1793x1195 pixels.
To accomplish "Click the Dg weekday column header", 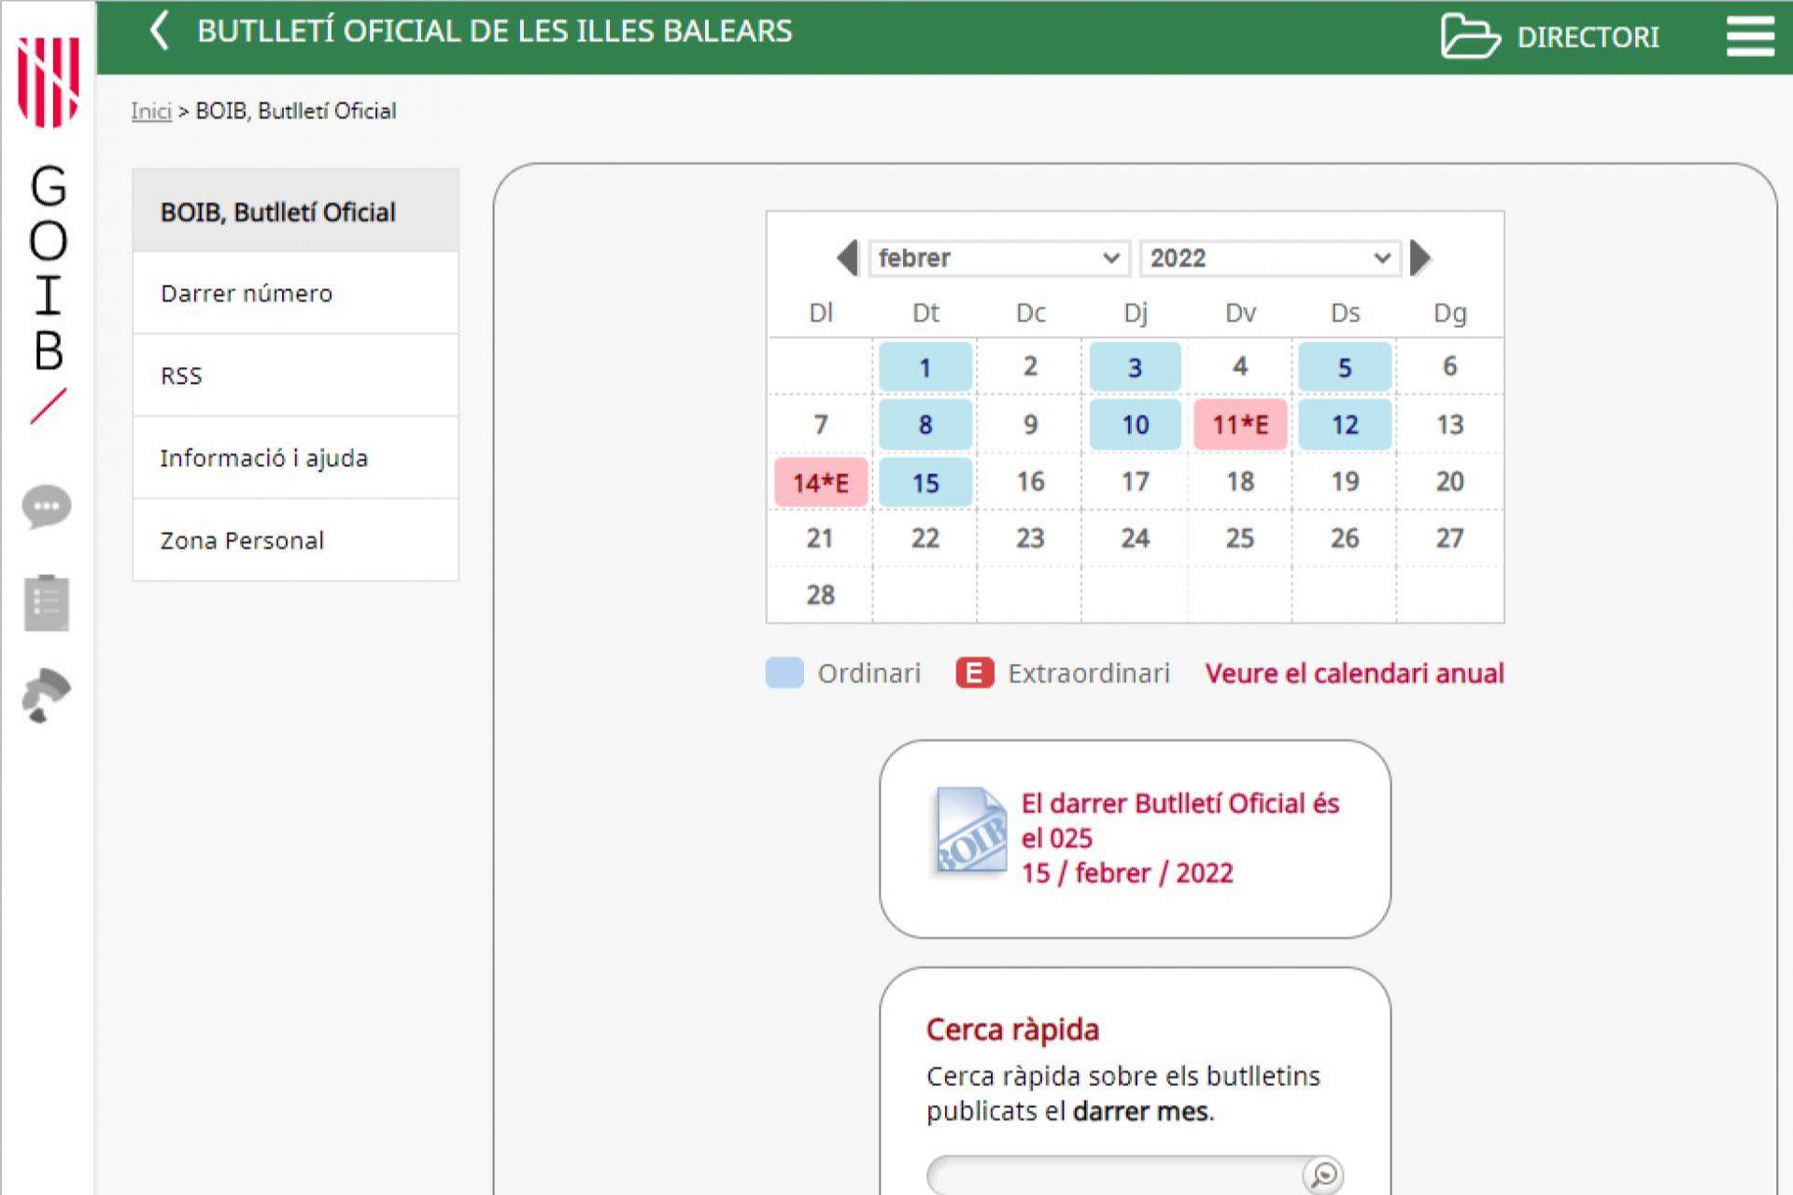I will click(x=1449, y=314).
